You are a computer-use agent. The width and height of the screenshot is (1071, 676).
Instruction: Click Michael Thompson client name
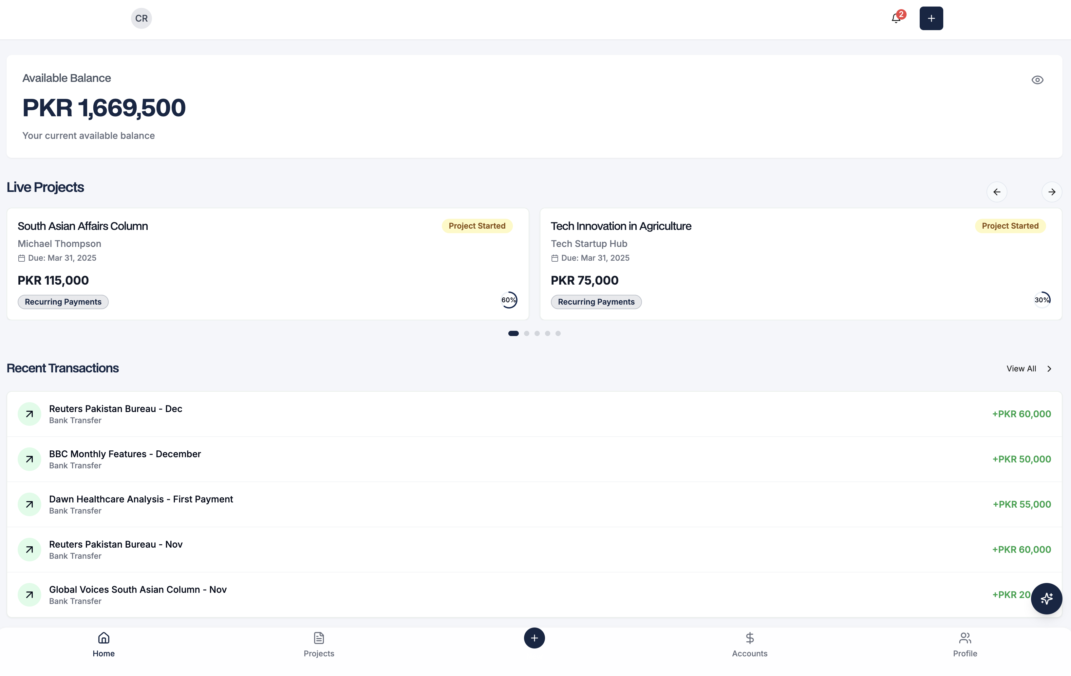60,244
